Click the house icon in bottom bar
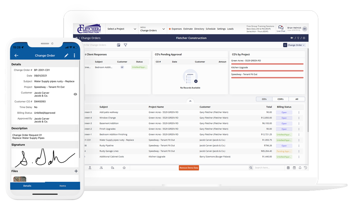The image size is (349, 202). 124,168
